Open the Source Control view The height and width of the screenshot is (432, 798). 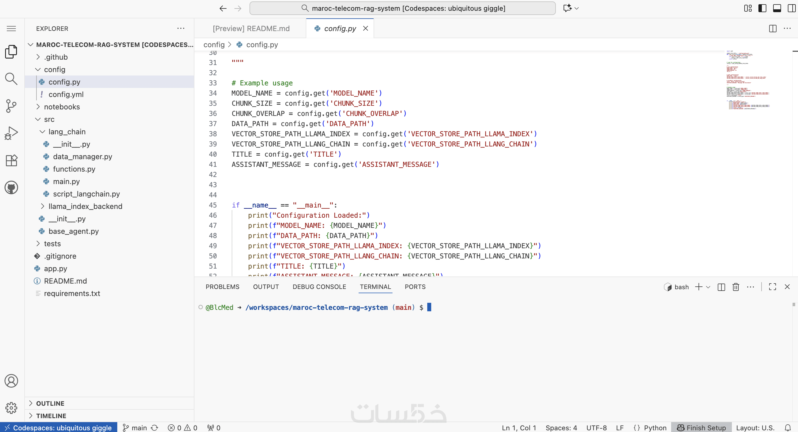[x=11, y=106]
